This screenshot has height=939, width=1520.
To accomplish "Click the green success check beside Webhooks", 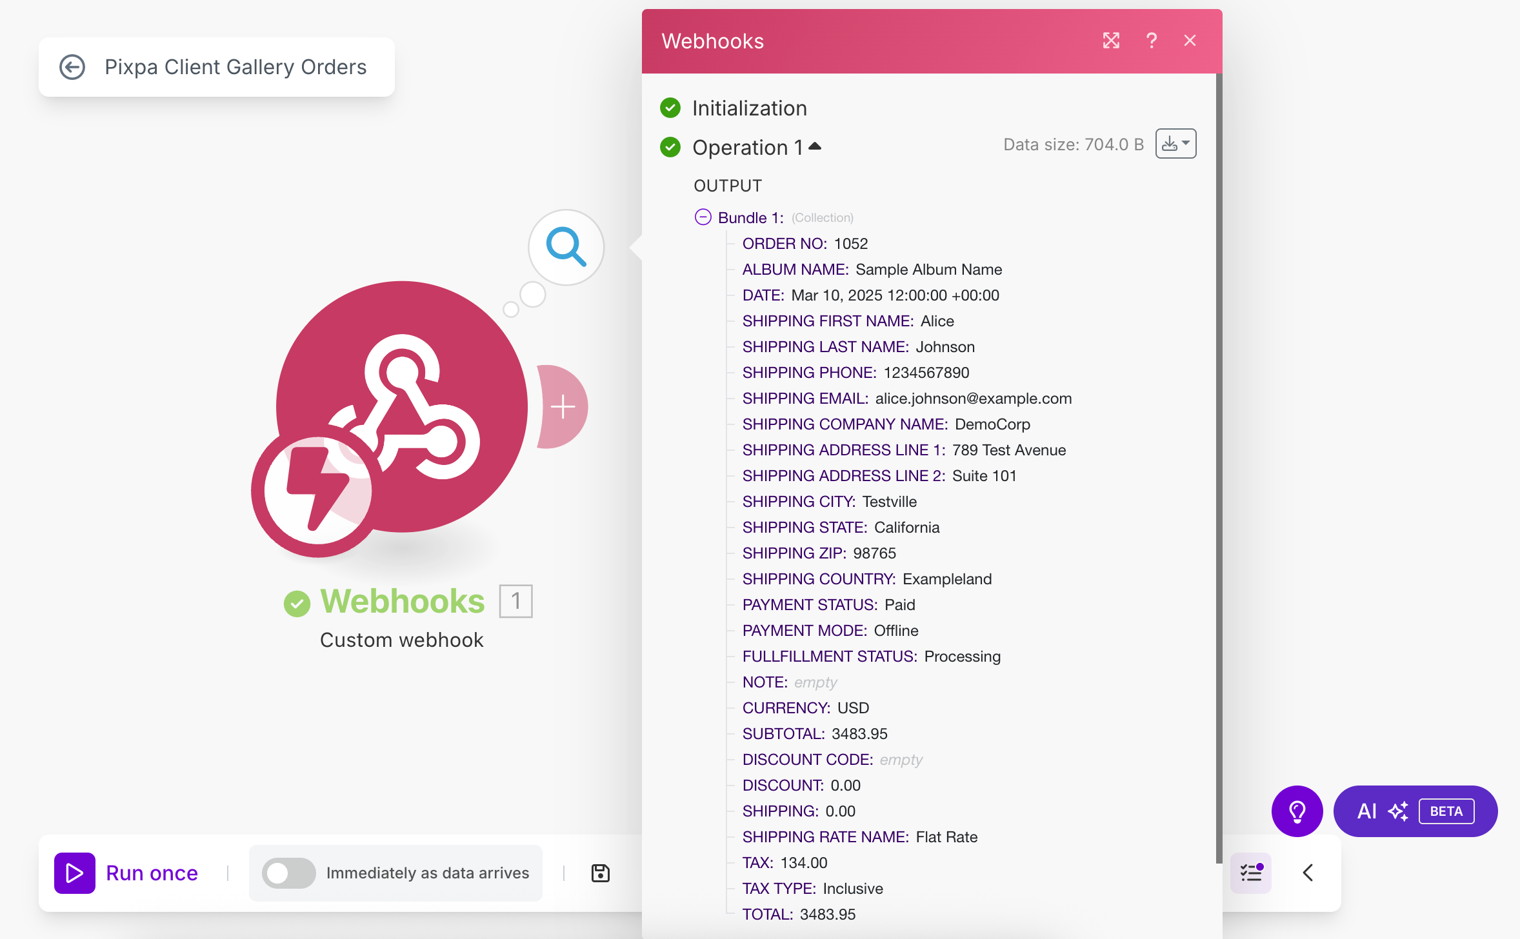I will 297,603.
